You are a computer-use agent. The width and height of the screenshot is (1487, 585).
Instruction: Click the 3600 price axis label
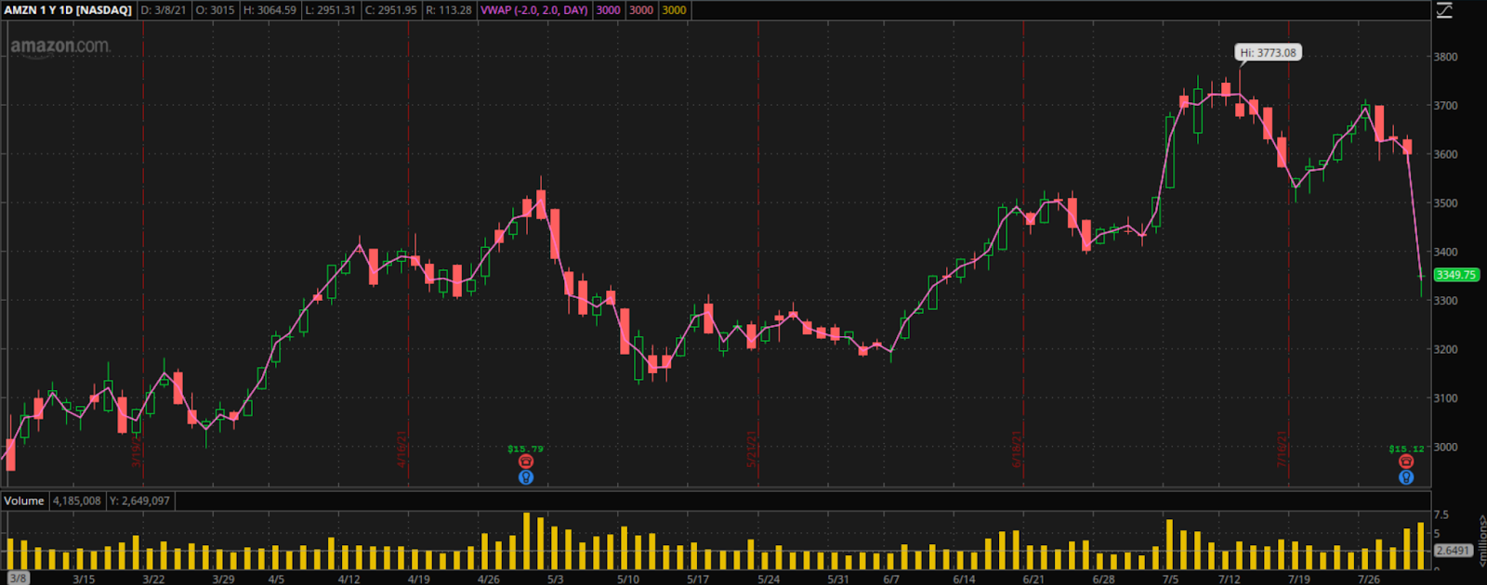pyautogui.click(x=1446, y=154)
